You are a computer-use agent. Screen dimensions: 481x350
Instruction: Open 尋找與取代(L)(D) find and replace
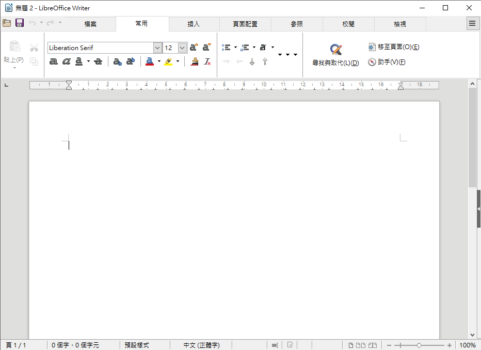pos(335,55)
